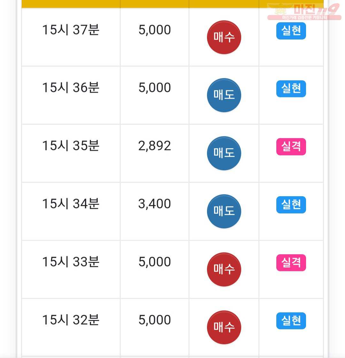Click the yellow table header bar

(172, 4)
